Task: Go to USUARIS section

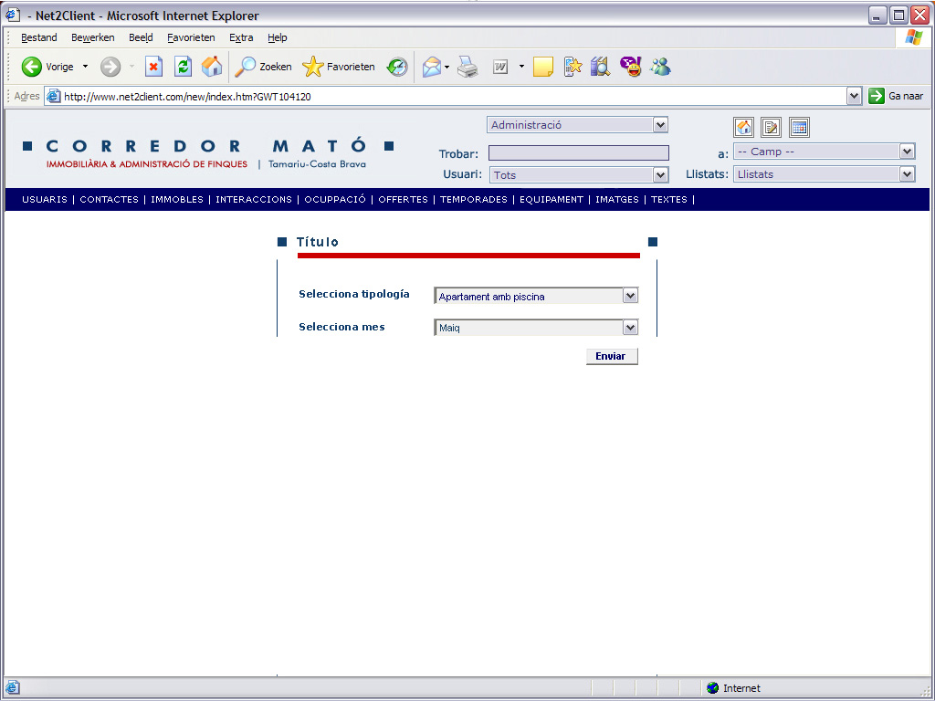Action: click(45, 200)
